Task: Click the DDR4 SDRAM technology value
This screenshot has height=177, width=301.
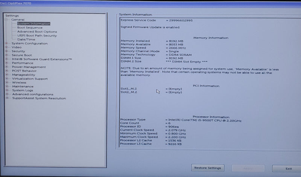Action: pyautogui.click(x=180, y=55)
